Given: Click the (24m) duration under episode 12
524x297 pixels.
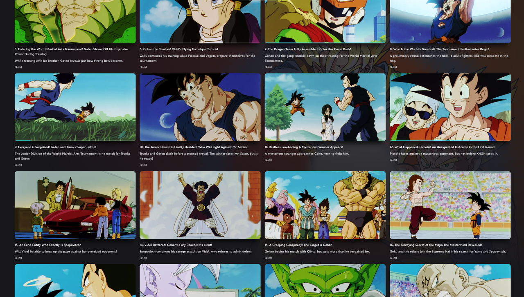Looking at the screenshot, I should click(393, 160).
